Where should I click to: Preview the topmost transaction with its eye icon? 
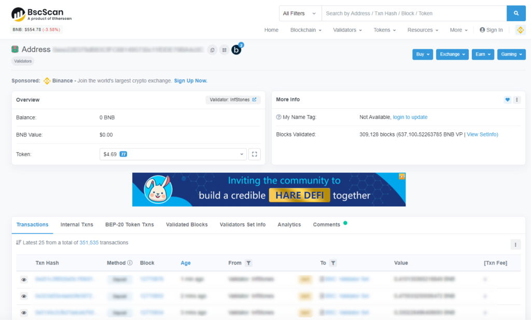pos(24,280)
